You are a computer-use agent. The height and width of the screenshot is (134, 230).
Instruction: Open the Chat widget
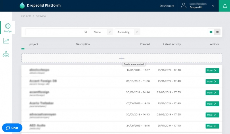click(x=12, y=128)
